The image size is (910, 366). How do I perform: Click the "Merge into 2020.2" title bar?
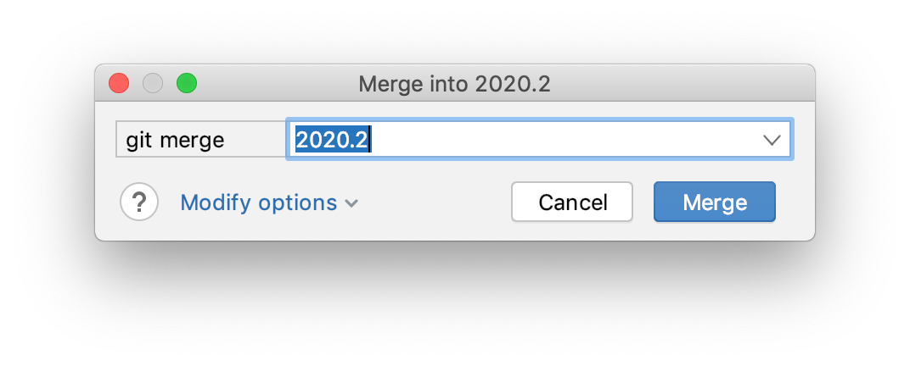point(455,84)
